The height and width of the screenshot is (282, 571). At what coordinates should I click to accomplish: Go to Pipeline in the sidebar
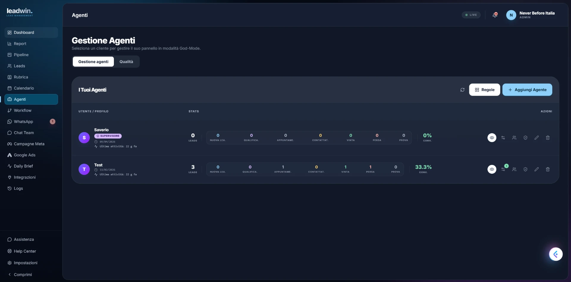point(31,55)
